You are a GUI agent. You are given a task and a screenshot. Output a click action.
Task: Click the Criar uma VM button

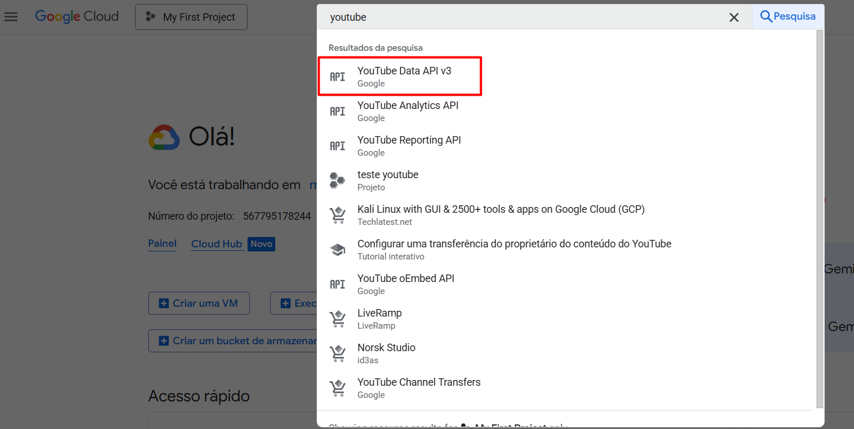click(x=199, y=303)
